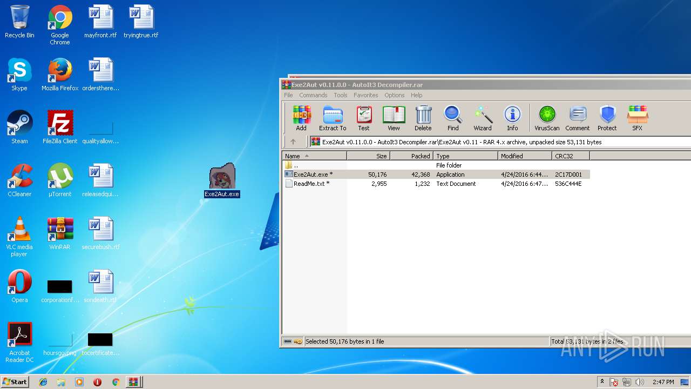Select the Mozilla Firefox desktop shortcut
The image size is (691, 389).
click(x=60, y=75)
